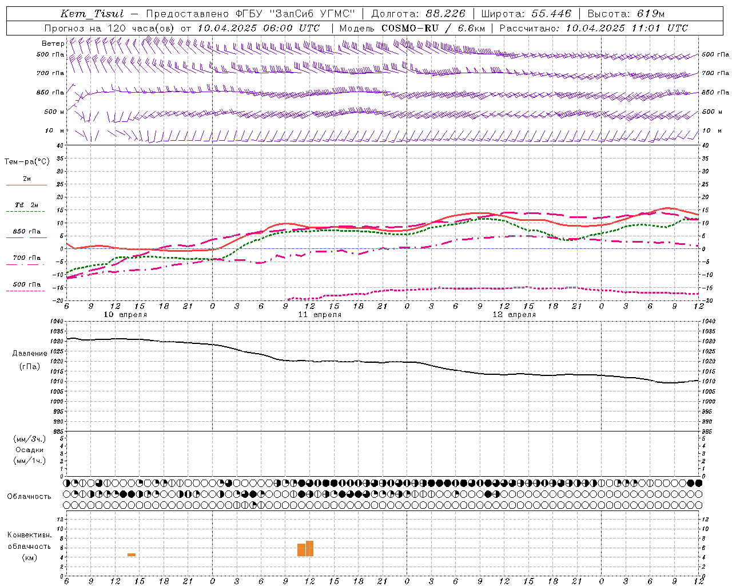Click the 500 гПа temperature legend entry

pos(27,284)
